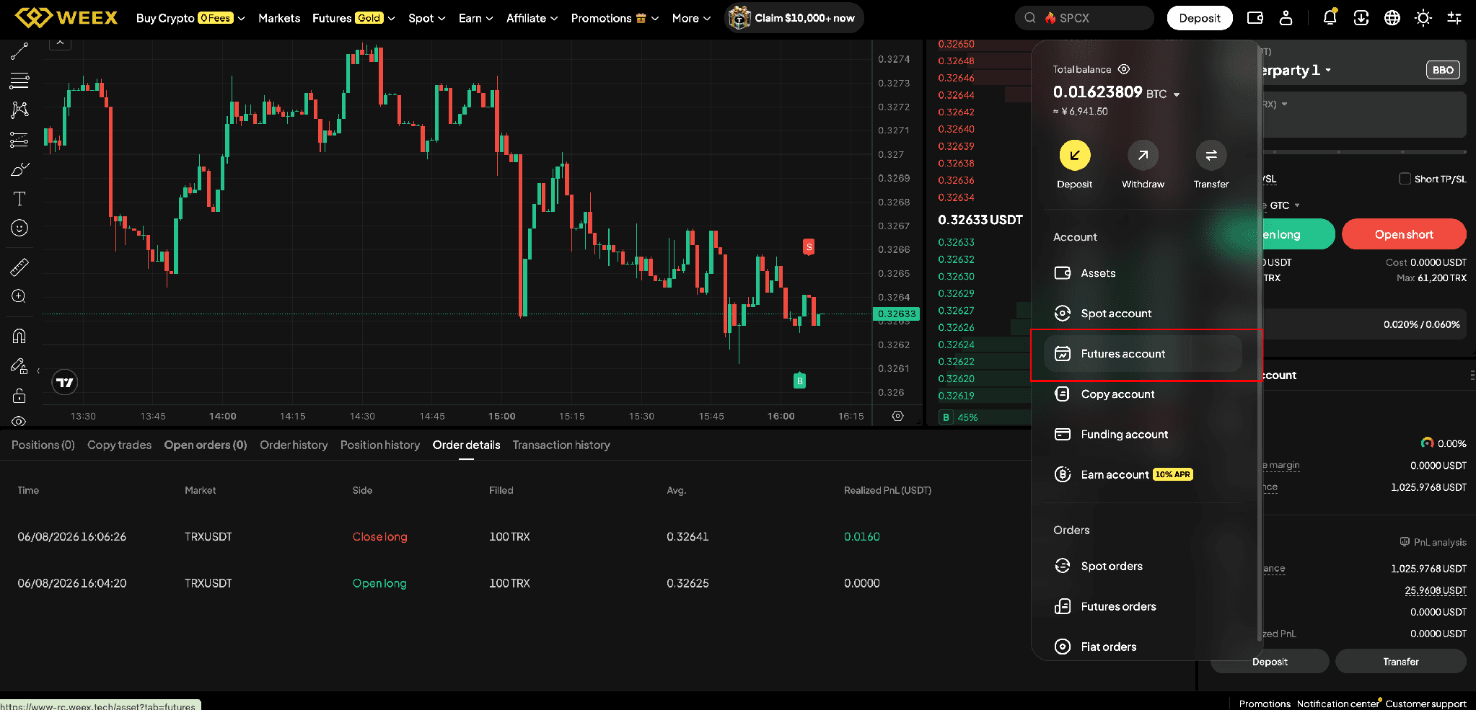Open layout preferences sliders icon

tap(1454, 18)
